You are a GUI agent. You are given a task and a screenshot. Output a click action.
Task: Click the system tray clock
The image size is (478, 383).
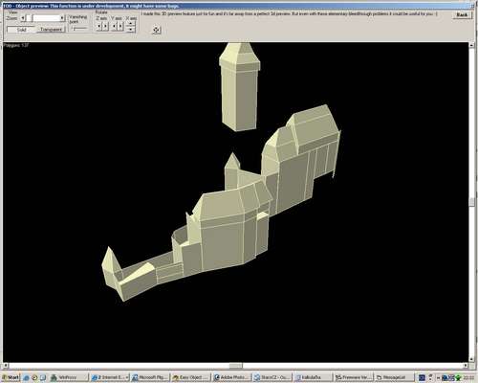click(468, 378)
